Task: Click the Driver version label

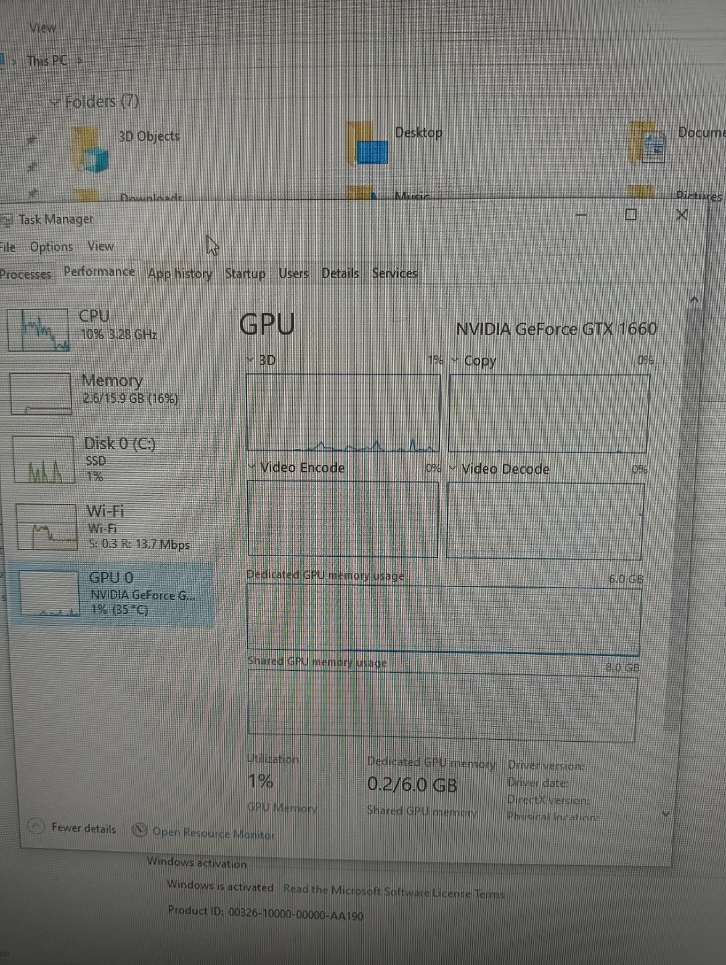Action: click(x=546, y=765)
